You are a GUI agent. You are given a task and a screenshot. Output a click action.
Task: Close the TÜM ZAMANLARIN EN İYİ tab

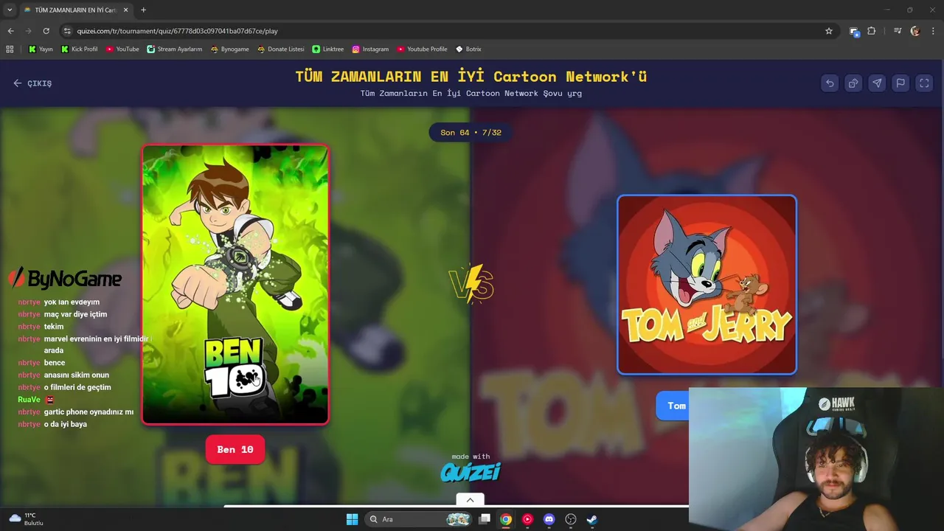coord(125,10)
